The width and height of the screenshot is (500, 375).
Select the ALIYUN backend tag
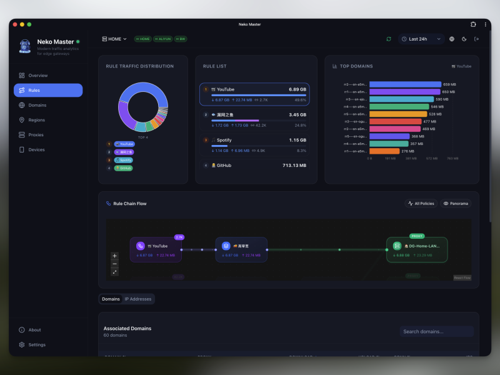163,39
